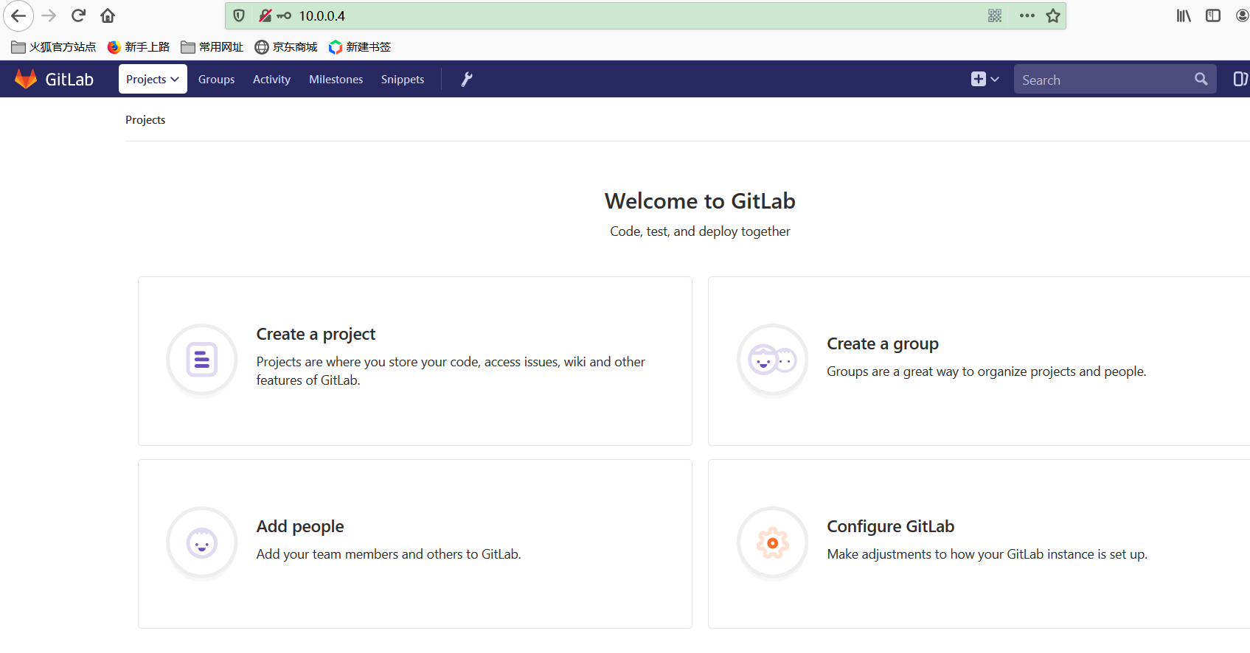1250x653 pixels.
Task: Click the Configure GitLab heading
Action: (891, 526)
